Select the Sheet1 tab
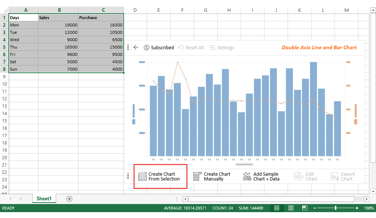 coord(44,199)
